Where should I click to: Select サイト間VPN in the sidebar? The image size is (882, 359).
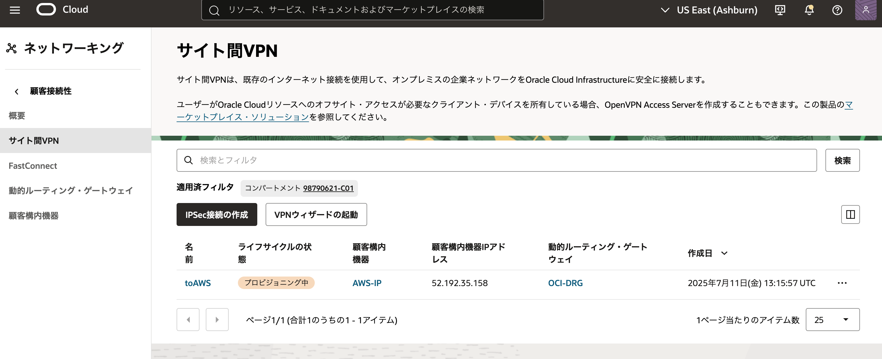point(75,141)
